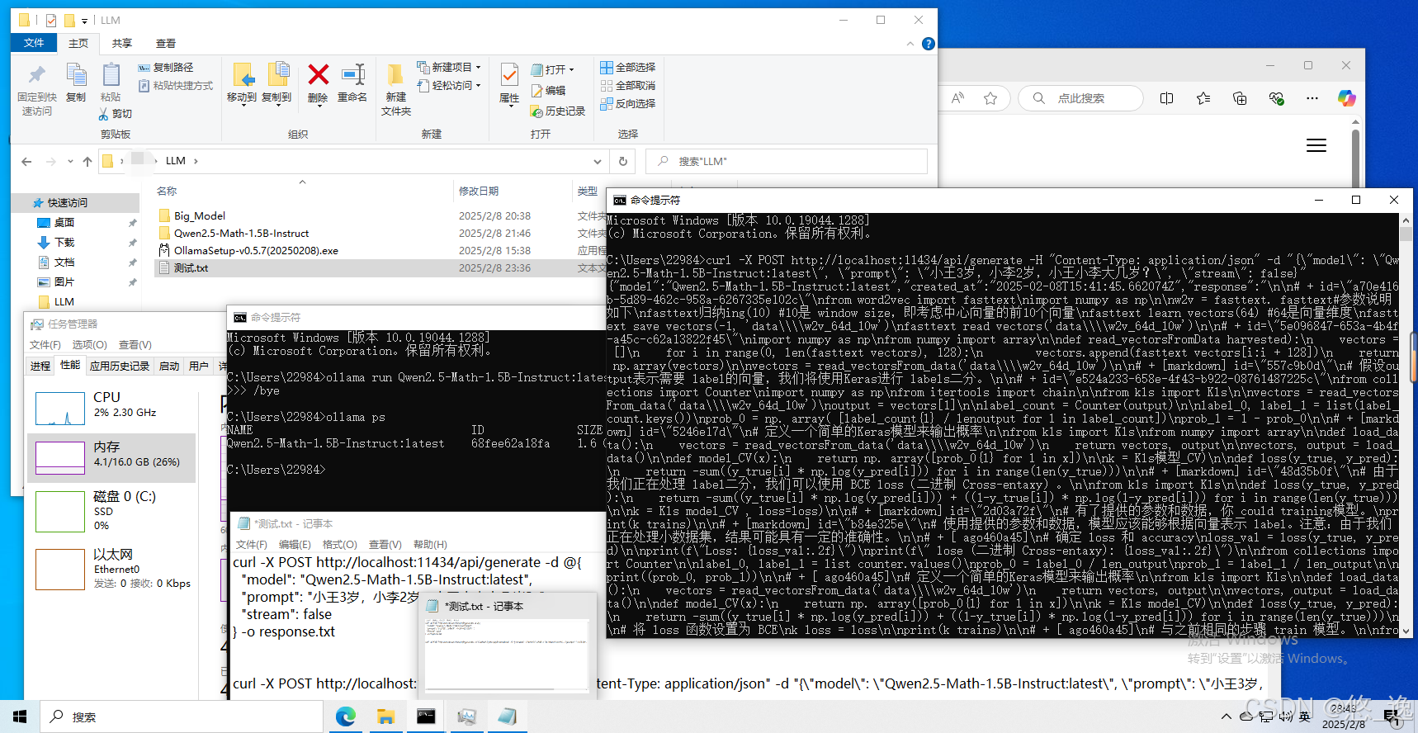Open the browser favorites list icon
The height and width of the screenshot is (733, 1418).
1203,98
